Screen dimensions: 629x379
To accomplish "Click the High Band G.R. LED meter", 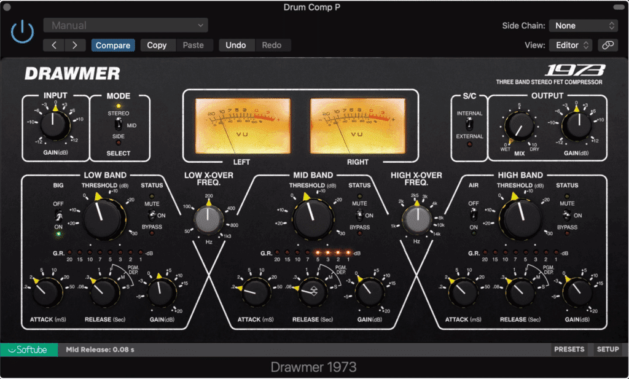I will [x=521, y=253].
